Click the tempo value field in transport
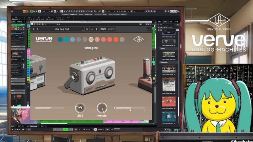This screenshot has width=253, height=142. [x=100, y=129]
